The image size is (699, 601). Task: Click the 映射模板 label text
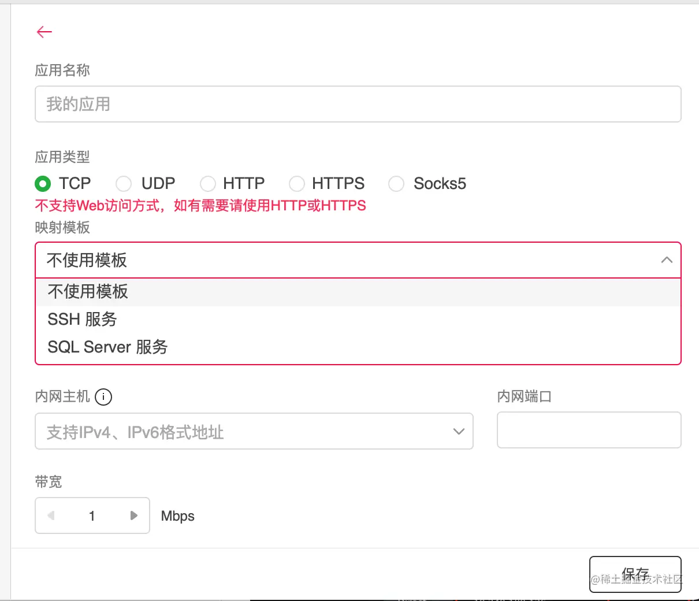62,228
